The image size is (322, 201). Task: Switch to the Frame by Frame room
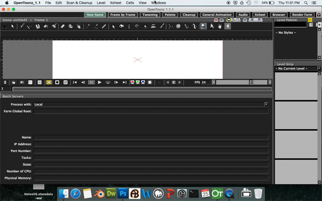(123, 15)
